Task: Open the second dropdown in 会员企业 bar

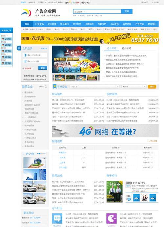Action: pyautogui.click(x=134, y=87)
